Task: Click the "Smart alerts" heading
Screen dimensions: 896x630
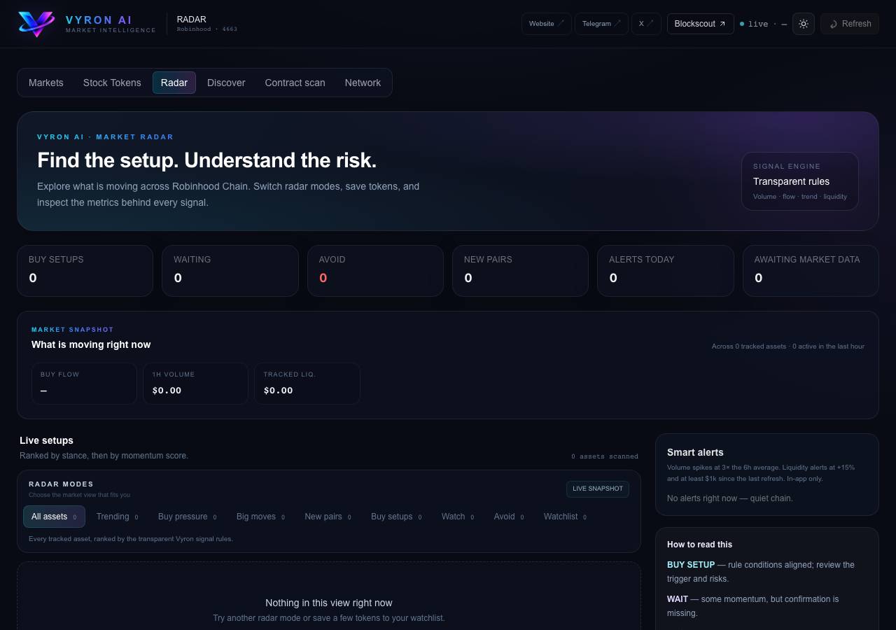Action: tap(695, 452)
